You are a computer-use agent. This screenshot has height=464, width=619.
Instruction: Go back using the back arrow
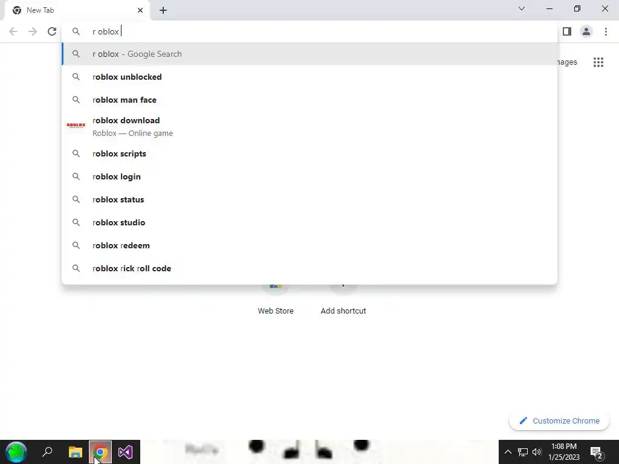[x=13, y=31]
